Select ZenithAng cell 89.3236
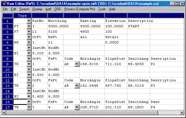The width and height of the screenshot is (186, 118). coord(138,86)
